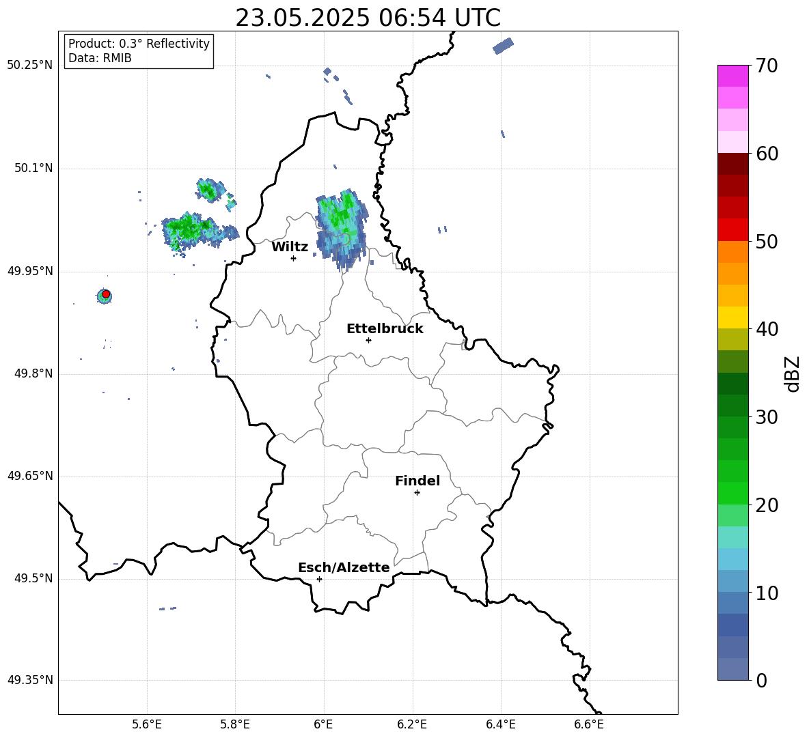This screenshot has width=809, height=738.
Task: Click the red dot marker west of Luxembourg
Action: pos(106,294)
